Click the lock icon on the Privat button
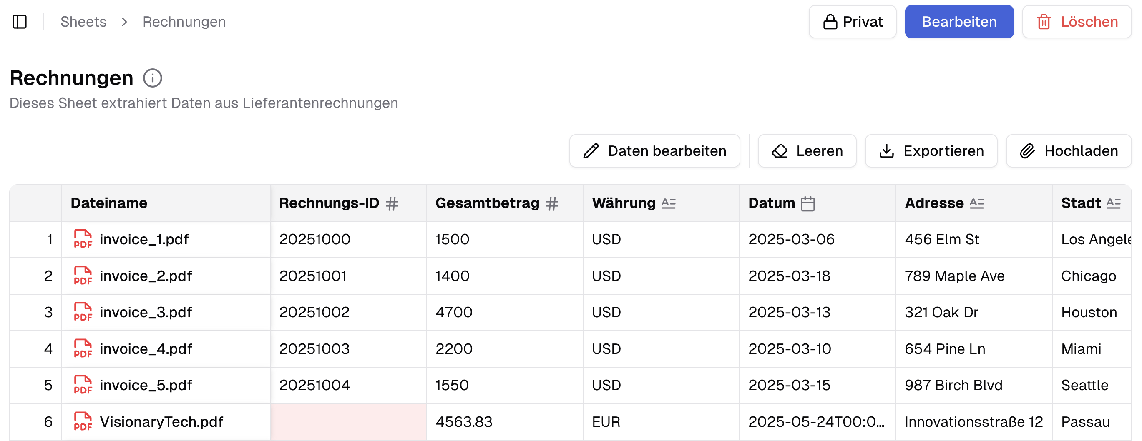Viewport: 1142px width, 441px height. [830, 21]
